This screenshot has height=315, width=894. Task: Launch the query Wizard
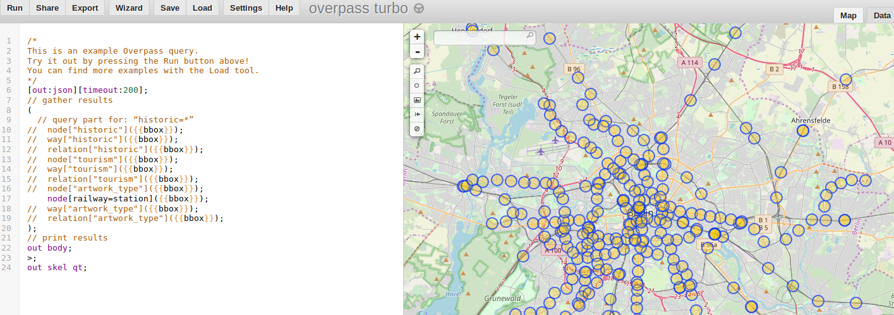pyautogui.click(x=129, y=8)
